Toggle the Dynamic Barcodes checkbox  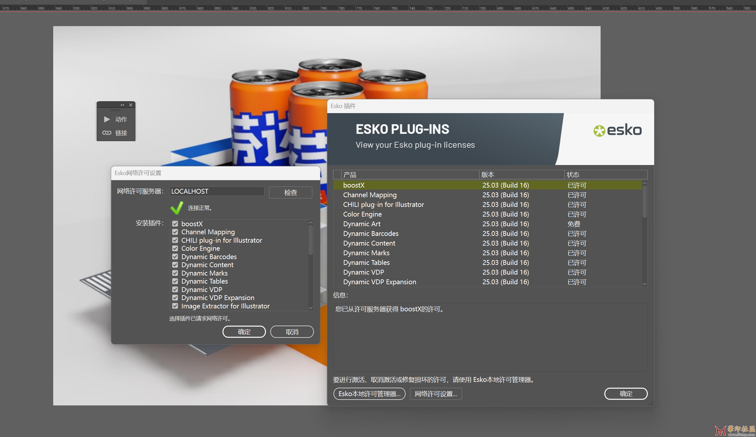point(175,257)
